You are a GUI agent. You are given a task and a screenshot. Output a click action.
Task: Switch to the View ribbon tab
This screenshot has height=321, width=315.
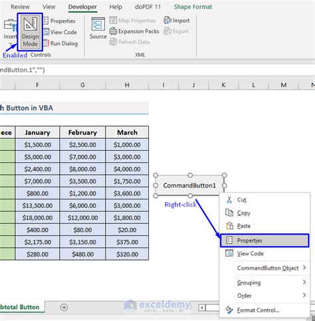coord(49,7)
